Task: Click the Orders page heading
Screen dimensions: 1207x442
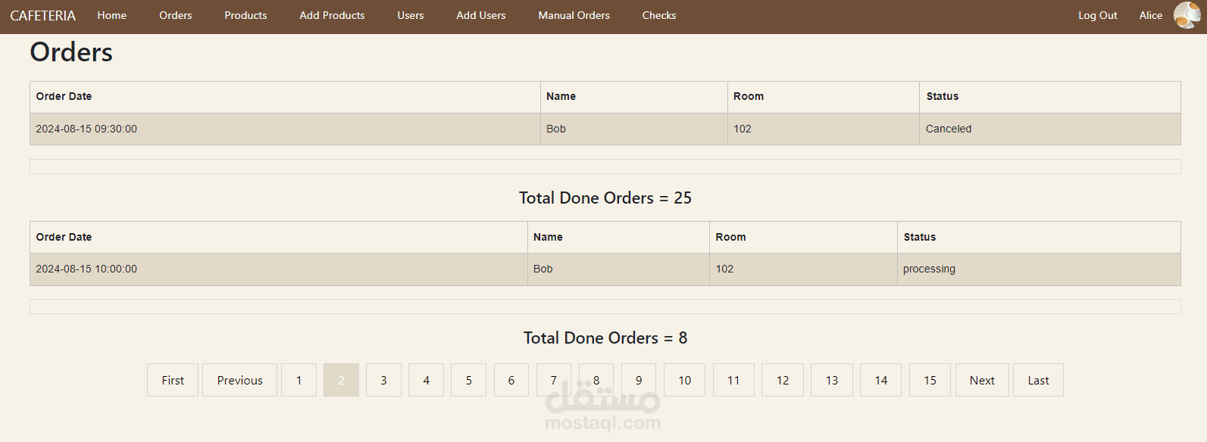Action: [71, 52]
